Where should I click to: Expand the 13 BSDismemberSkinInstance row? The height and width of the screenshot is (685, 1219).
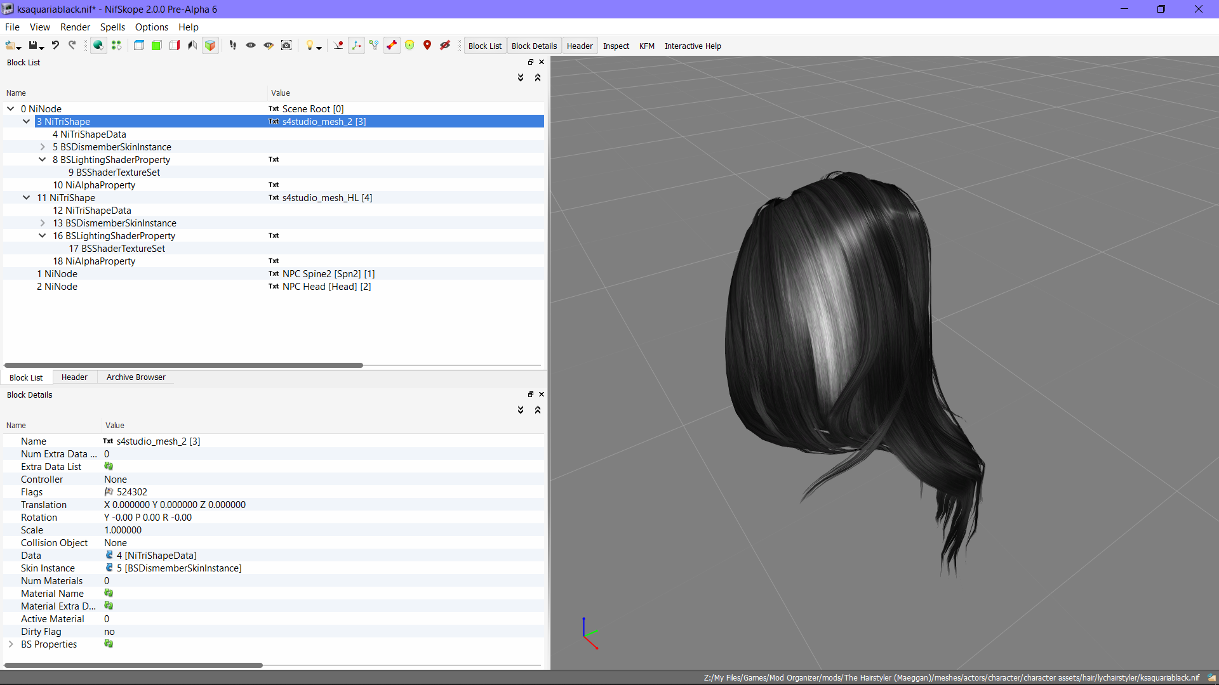43,223
